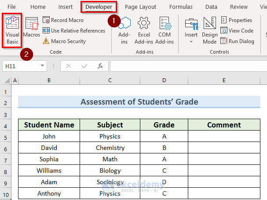Open the Name Box dropdown arrow
The height and width of the screenshot is (200, 267).
[x=43, y=66]
